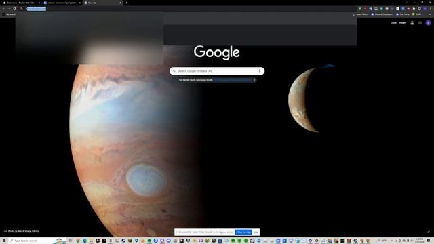Open the Google apps grid

[420, 23]
